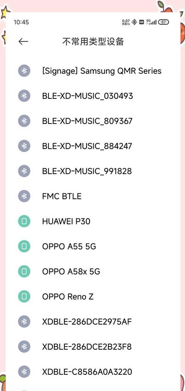The image size is (185, 391).
Task: Select HUAWEI P30 device name
Action: coord(66,221)
